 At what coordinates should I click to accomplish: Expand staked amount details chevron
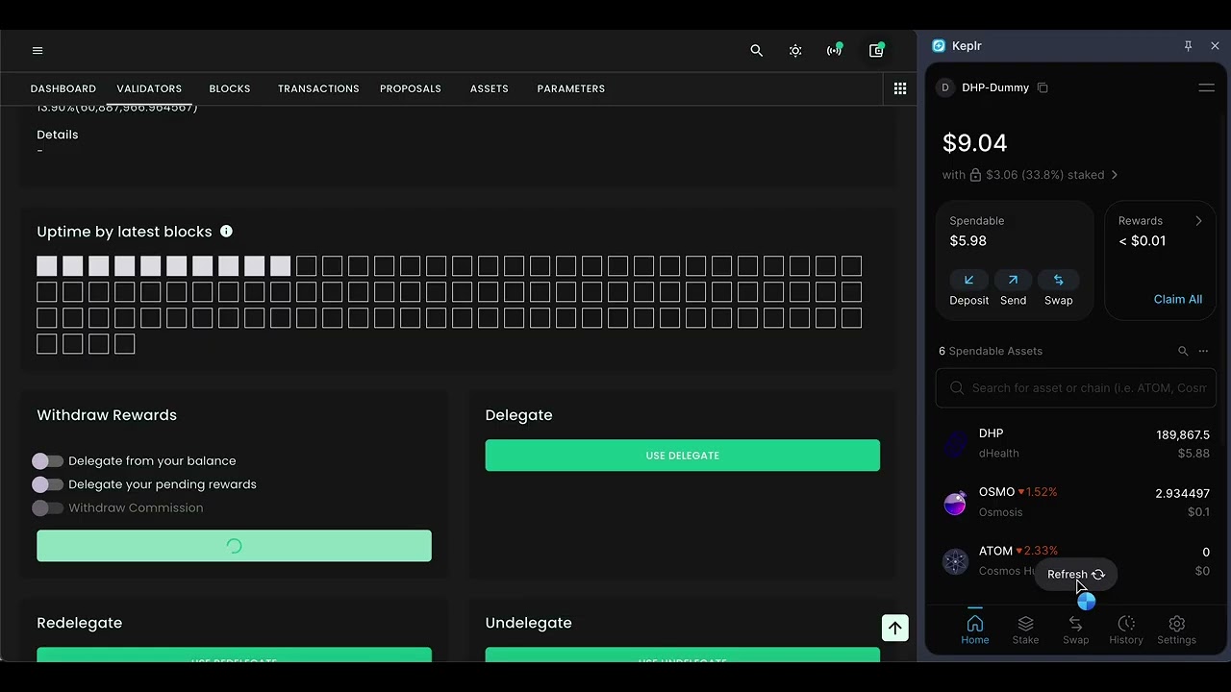(x=1115, y=175)
